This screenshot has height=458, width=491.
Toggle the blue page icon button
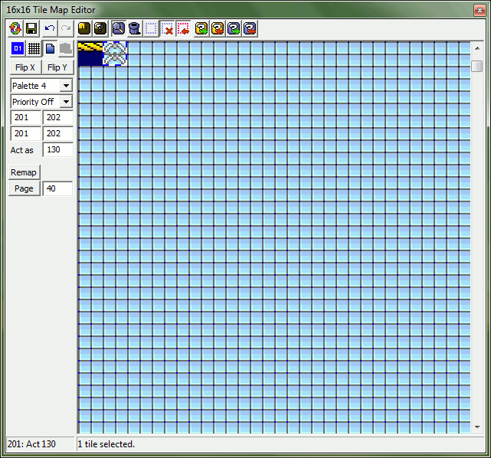coord(50,48)
